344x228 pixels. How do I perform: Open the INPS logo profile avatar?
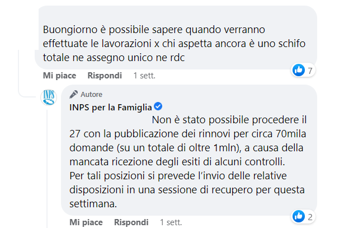(x=49, y=97)
